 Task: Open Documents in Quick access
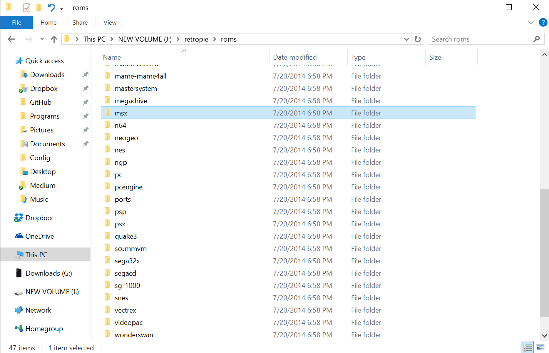pyautogui.click(x=43, y=144)
